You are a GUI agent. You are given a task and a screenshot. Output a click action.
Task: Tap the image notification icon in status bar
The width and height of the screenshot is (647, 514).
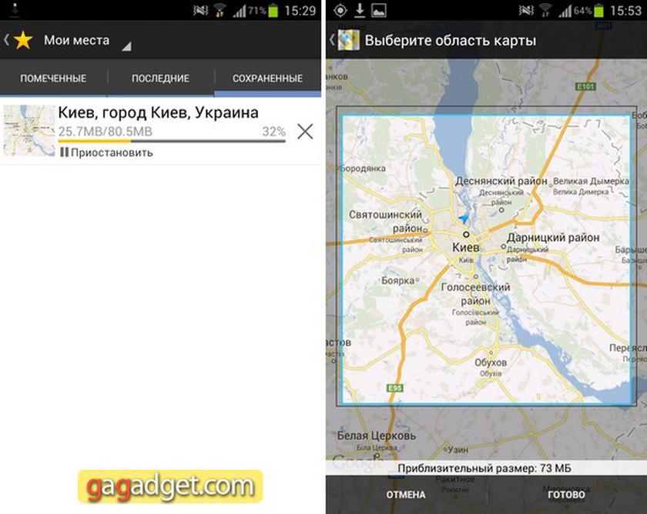(378, 11)
